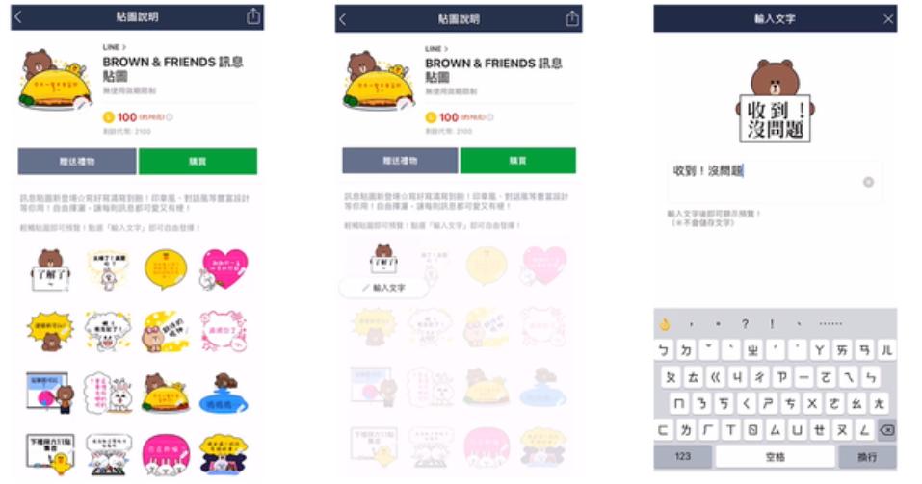Tap the backspace key on the keyboard

tap(886, 430)
